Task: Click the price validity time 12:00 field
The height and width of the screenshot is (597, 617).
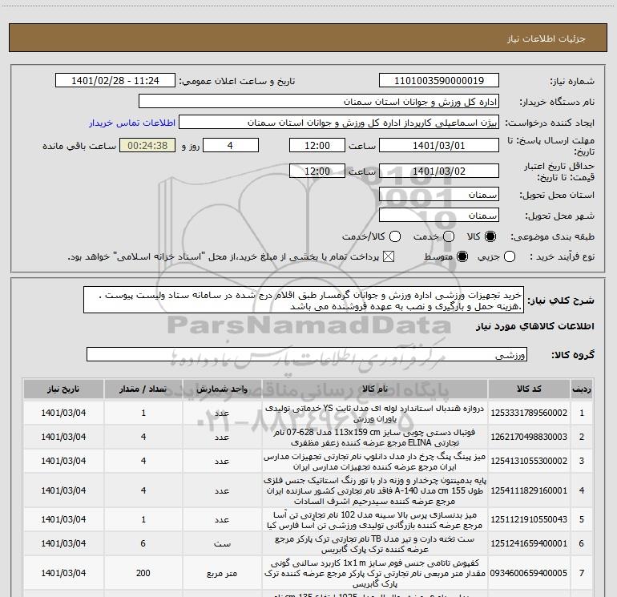Action: click(317, 171)
